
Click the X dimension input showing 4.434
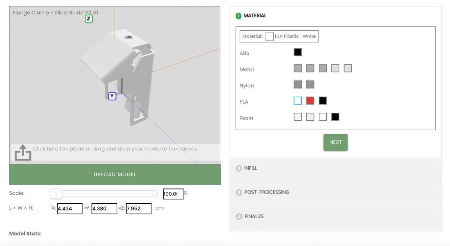tap(70, 209)
